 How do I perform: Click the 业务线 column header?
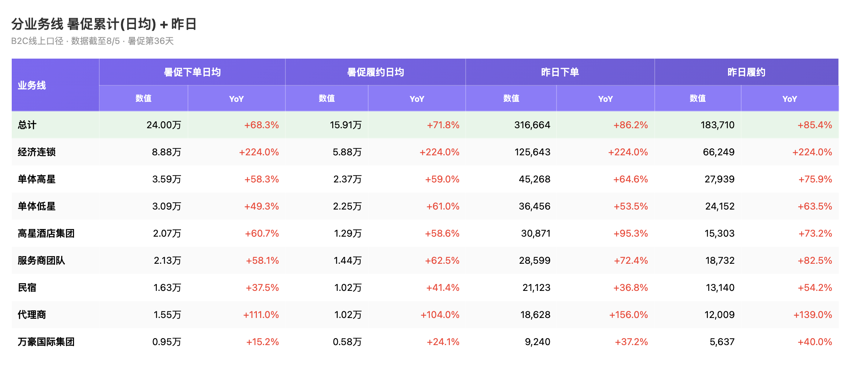pos(32,85)
